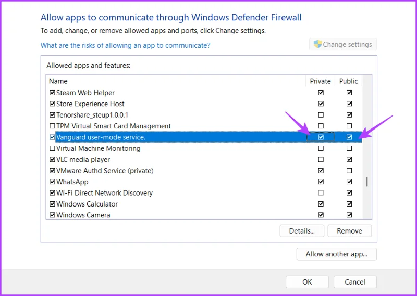Enable Public for VMware Authd Service
This screenshot has width=417, height=296.
(x=349, y=171)
